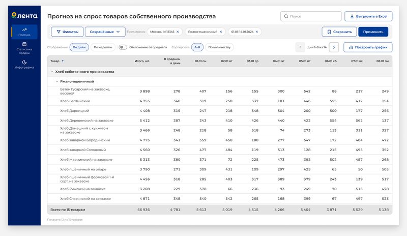Image resolution: width=407 pixels, height=236 pixels.
Task: Click the Сохранить button
Action: [x=339, y=32]
